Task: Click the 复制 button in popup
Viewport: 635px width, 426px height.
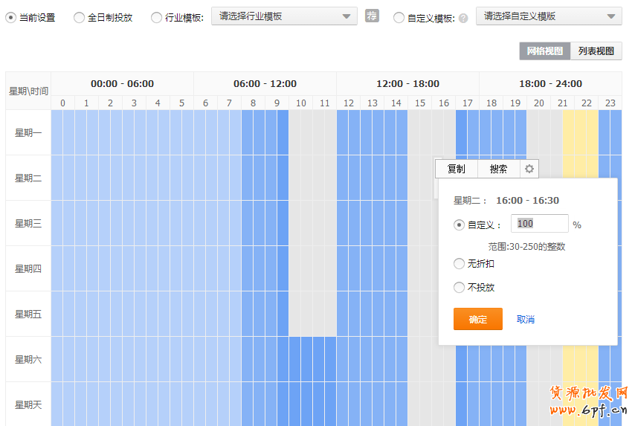Action: 456,169
